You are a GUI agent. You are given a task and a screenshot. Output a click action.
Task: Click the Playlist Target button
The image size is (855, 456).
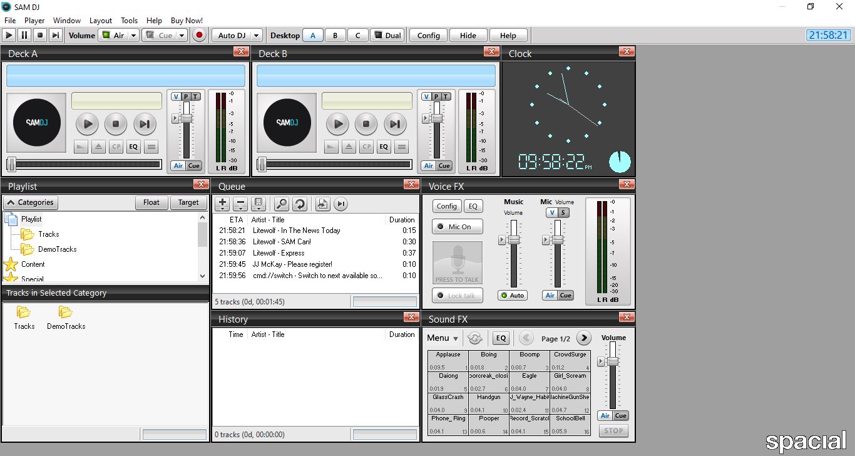pyautogui.click(x=188, y=202)
